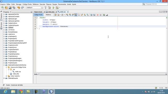Select ProjetoUploadImagem2 project

tap(15, 61)
